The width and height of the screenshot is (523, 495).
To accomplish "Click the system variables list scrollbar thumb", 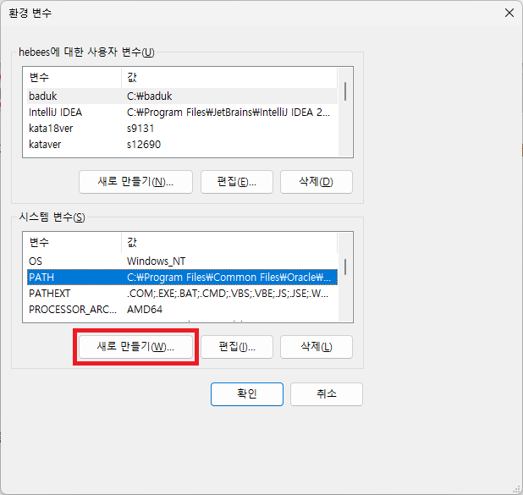I will pyautogui.click(x=345, y=267).
